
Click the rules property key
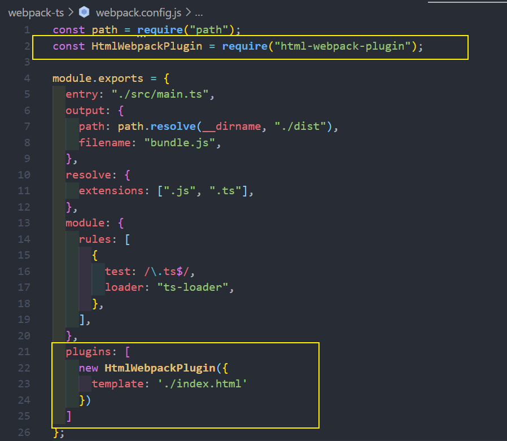95,239
